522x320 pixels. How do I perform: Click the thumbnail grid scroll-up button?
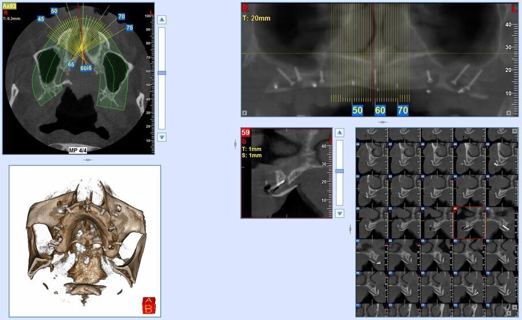coord(515,131)
